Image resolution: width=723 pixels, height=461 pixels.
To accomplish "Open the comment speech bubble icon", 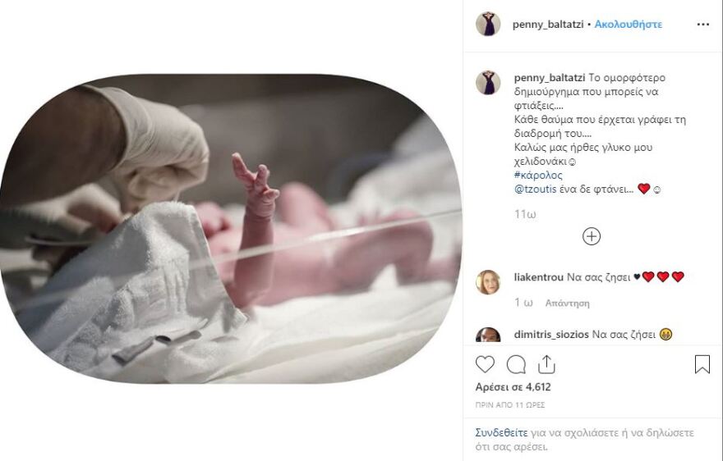I will point(516,365).
